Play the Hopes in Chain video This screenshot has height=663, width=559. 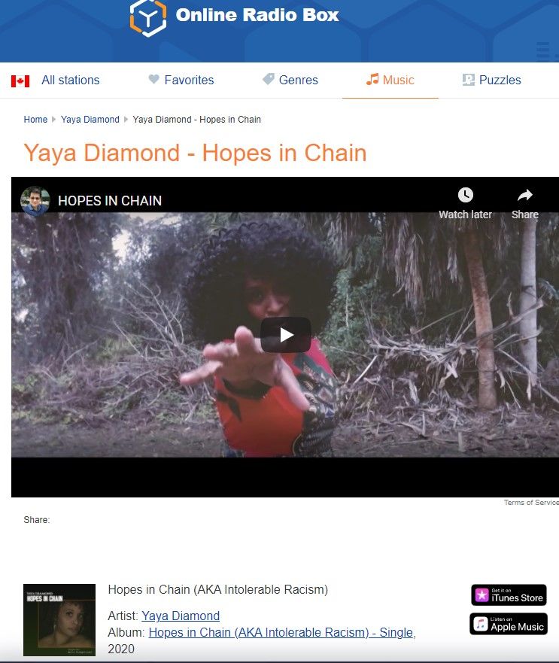[x=285, y=335]
